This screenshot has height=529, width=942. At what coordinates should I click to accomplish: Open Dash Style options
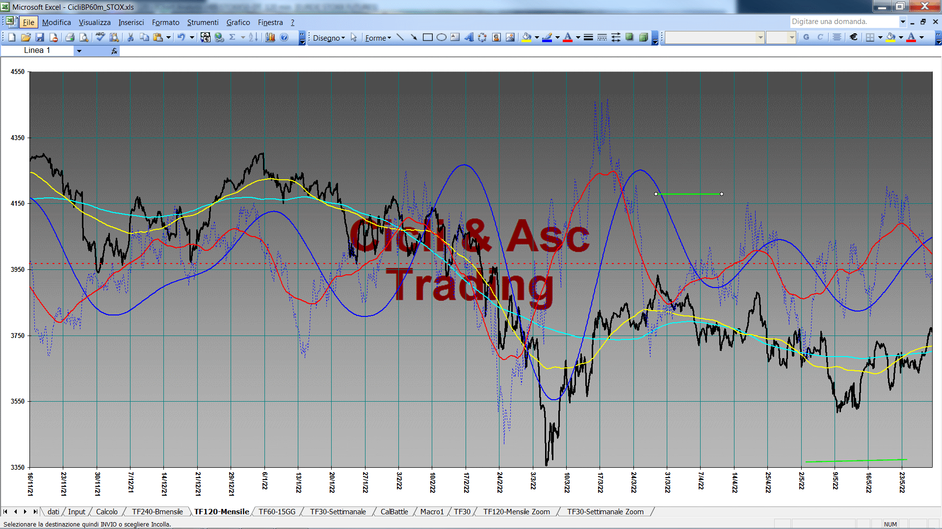602,37
